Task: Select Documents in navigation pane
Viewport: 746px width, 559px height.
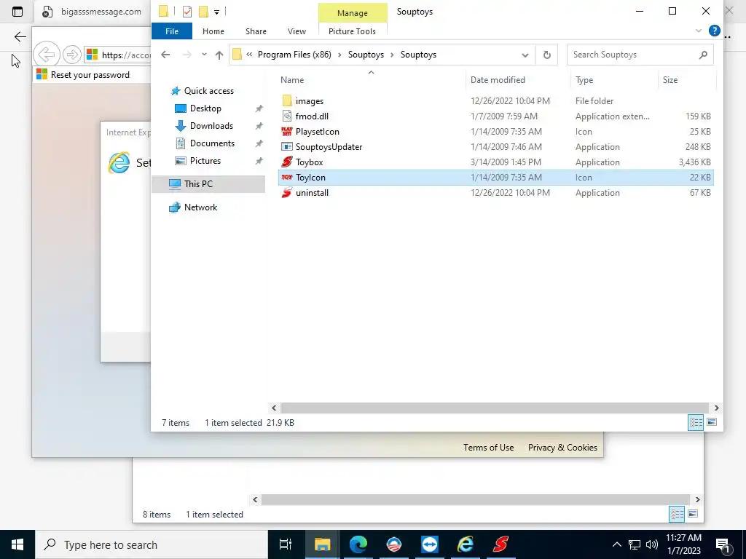Action: point(212,143)
